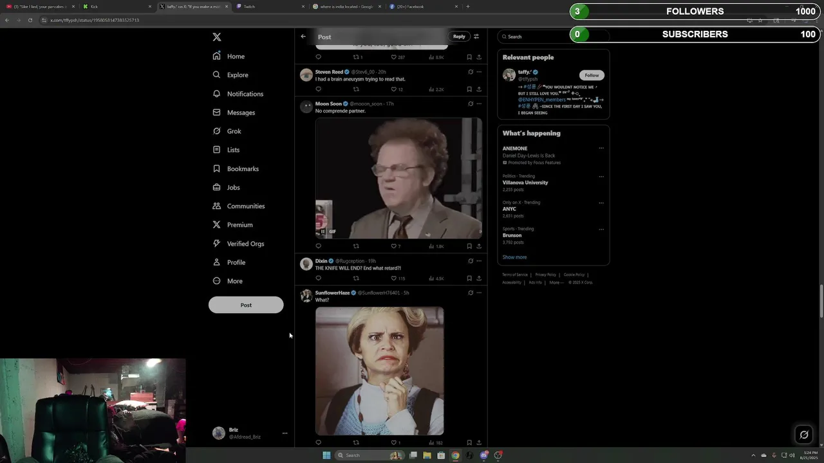Viewport: 824px width, 463px height.
Task: Open Terms of Service footer link
Action: pyautogui.click(x=515, y=275)
